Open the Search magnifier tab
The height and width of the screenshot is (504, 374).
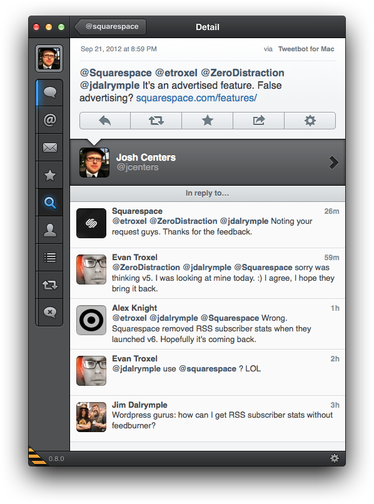[x=50, y=203]
